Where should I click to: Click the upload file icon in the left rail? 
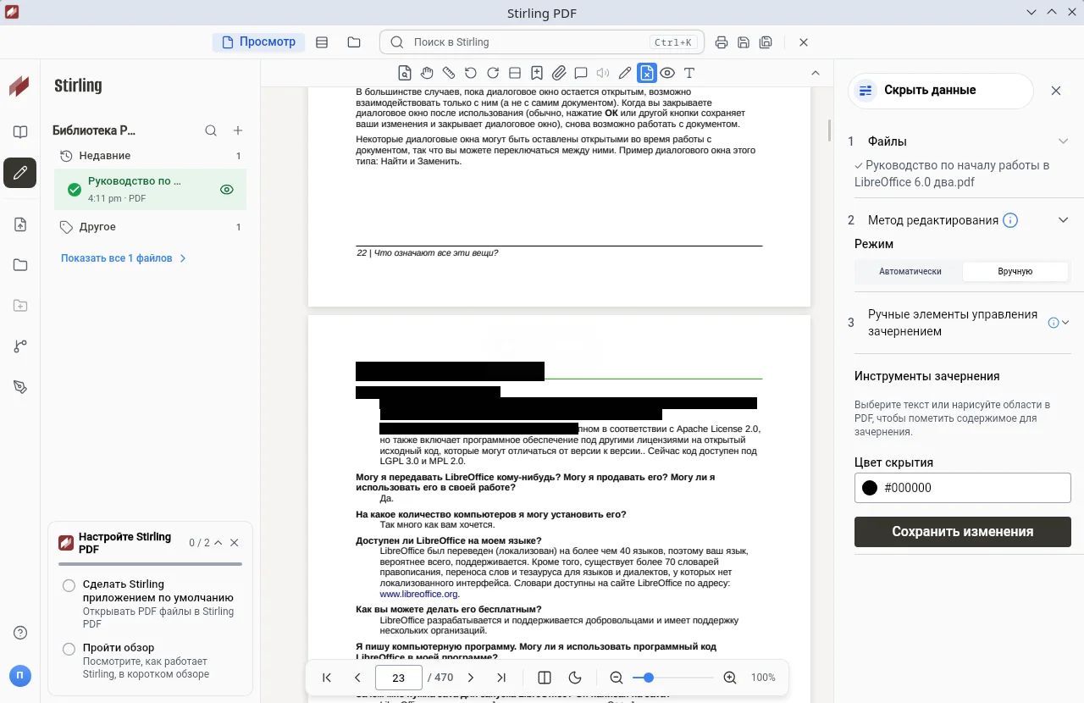coord(20,224)
